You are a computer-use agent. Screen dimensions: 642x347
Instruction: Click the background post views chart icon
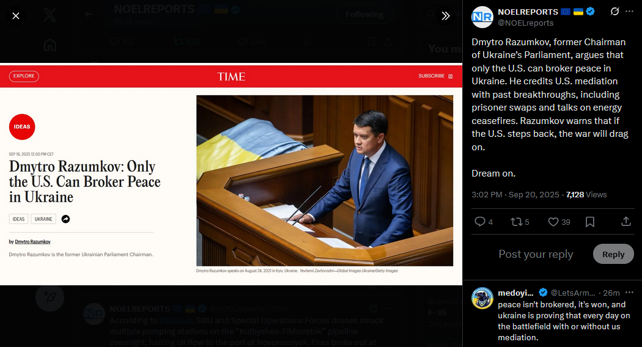point(308,42)
